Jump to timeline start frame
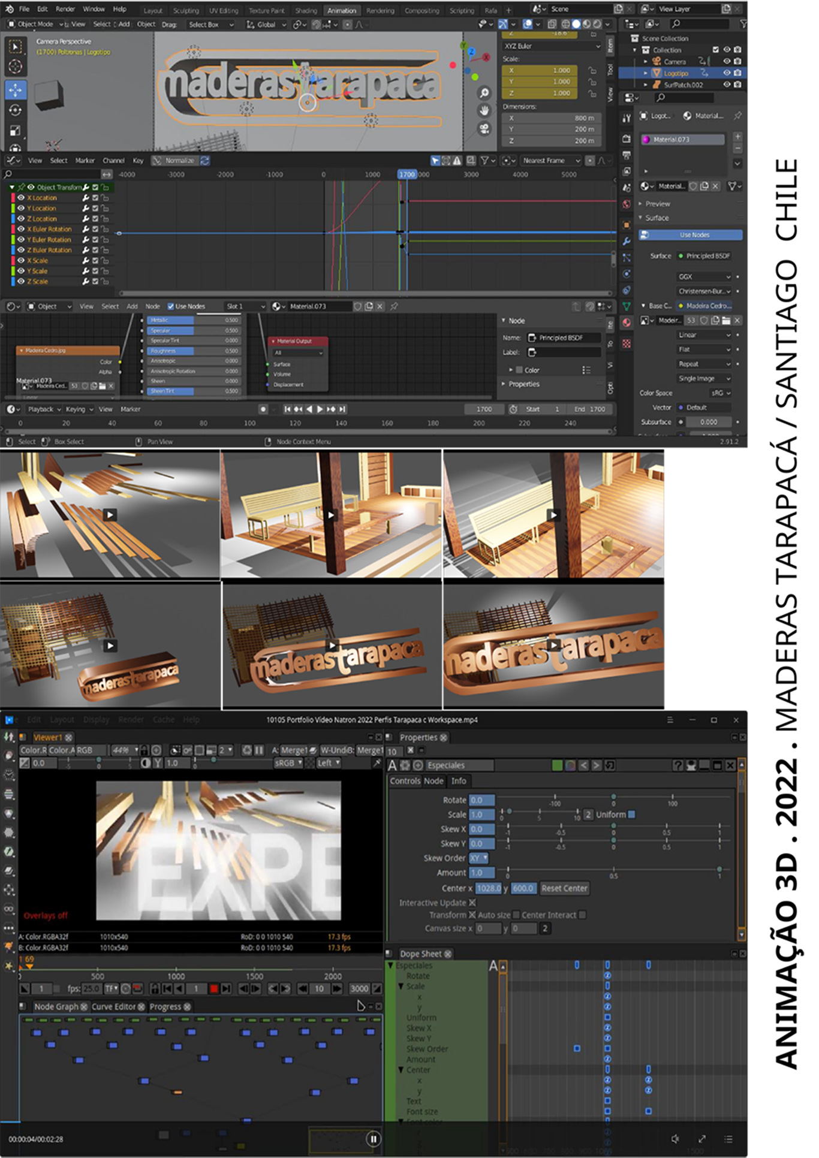Image resolution: width=819 pixels, height=1158 pixels. (287, 409)
